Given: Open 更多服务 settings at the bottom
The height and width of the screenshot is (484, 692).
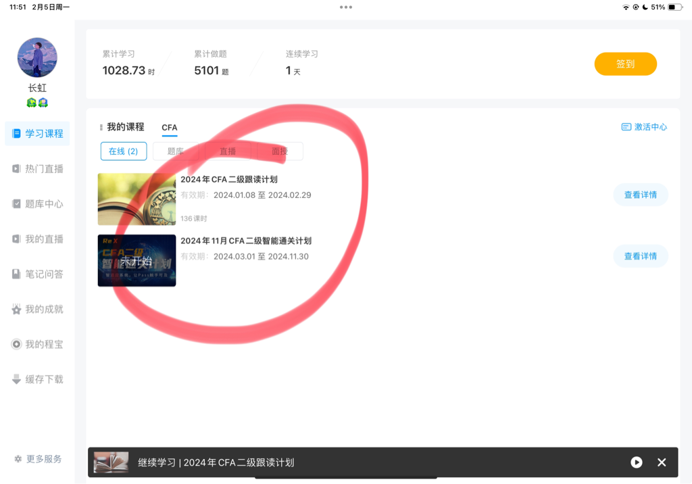Looking at the screenshot, I should 38,459.
